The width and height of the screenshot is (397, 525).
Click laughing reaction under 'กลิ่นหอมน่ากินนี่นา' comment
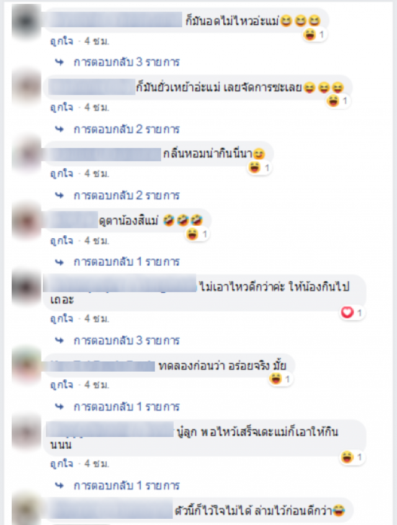(x=260, y=167)
